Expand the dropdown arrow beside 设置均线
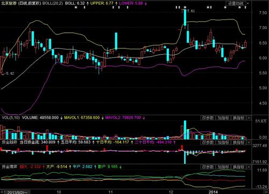Image resolution: width=269 pixels, height=194 pixels. [248, 3]
